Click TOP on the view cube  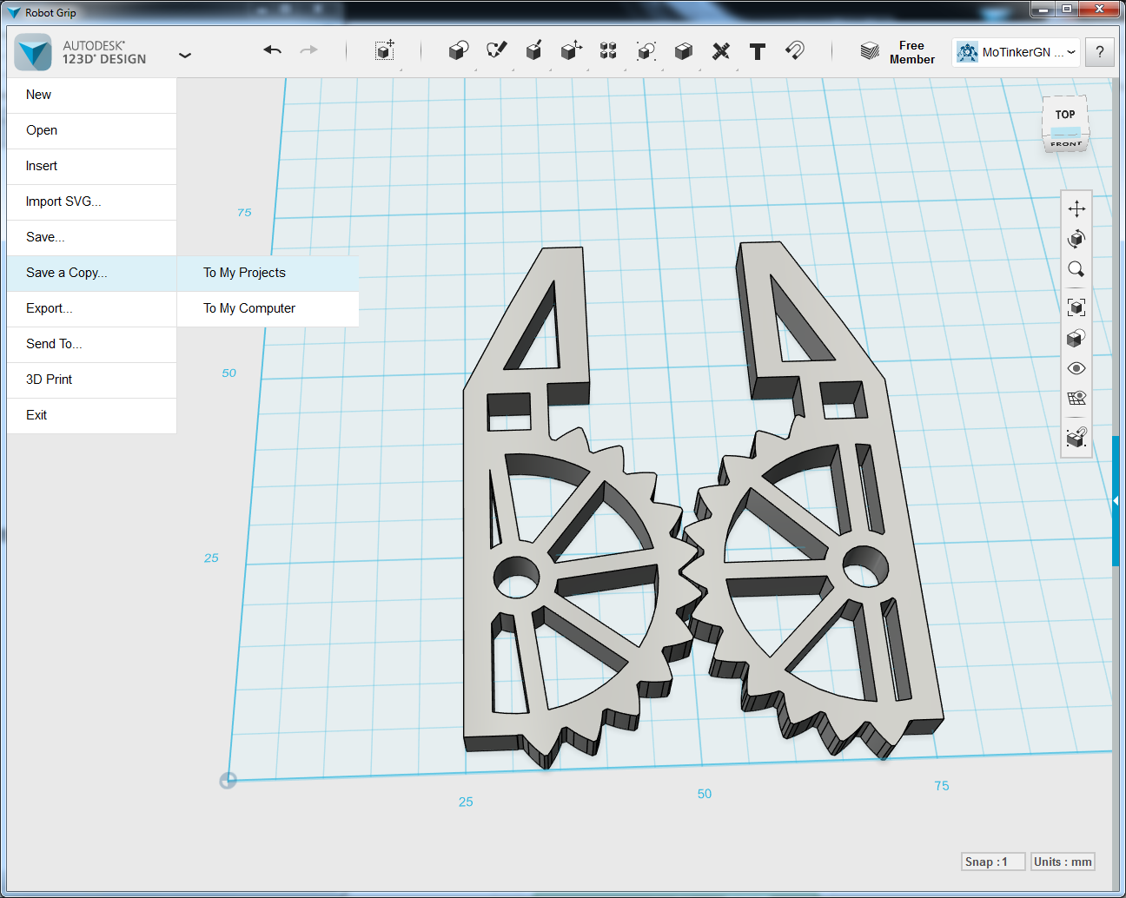(1064, 113)
